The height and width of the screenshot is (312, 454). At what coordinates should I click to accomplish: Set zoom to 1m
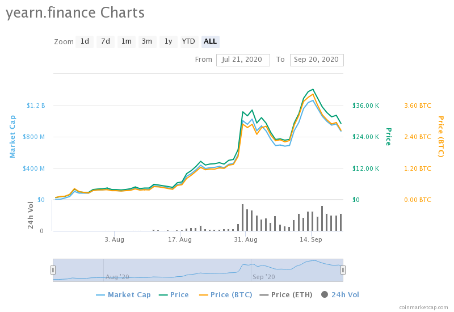tap(126, 41)
